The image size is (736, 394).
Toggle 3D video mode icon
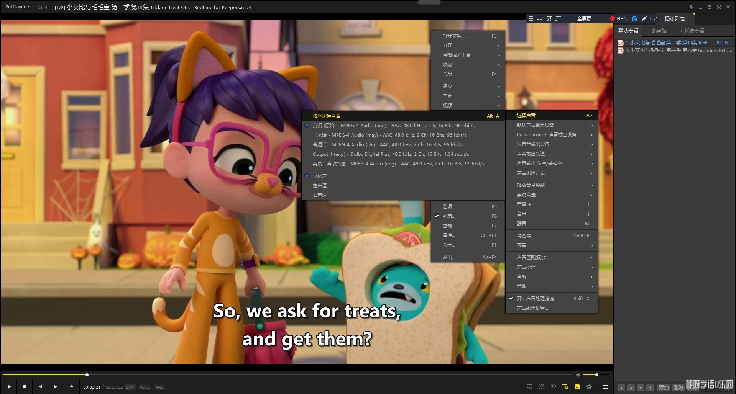click(553, 387)
